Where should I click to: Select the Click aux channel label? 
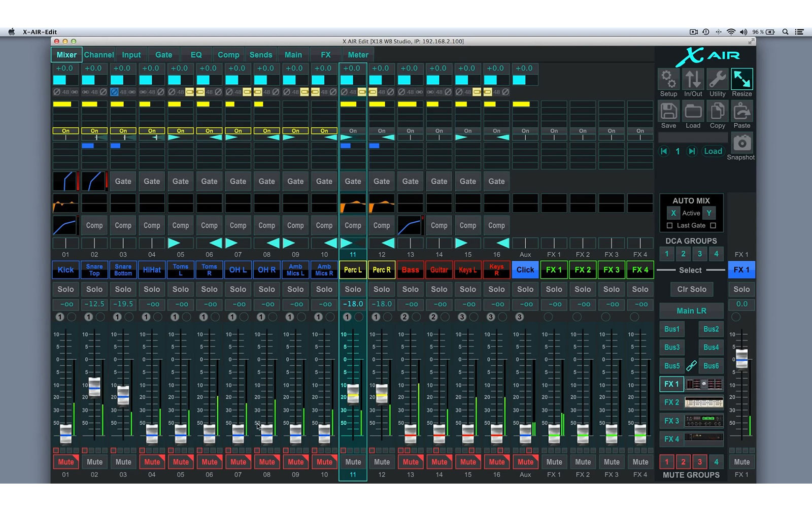point(525,270)
